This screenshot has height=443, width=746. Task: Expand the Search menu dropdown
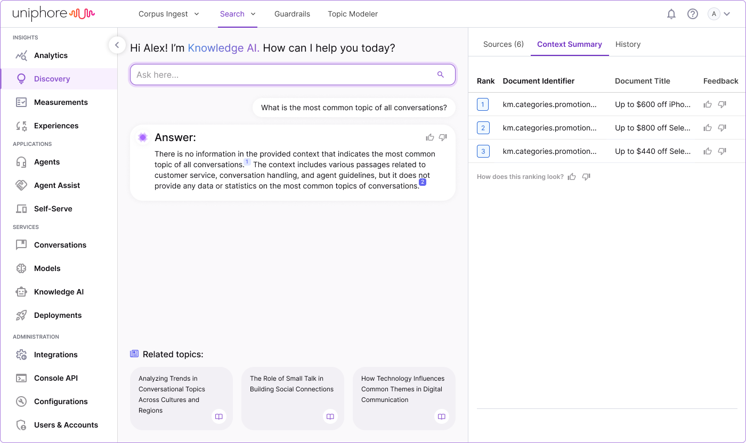tap(238, 14)
